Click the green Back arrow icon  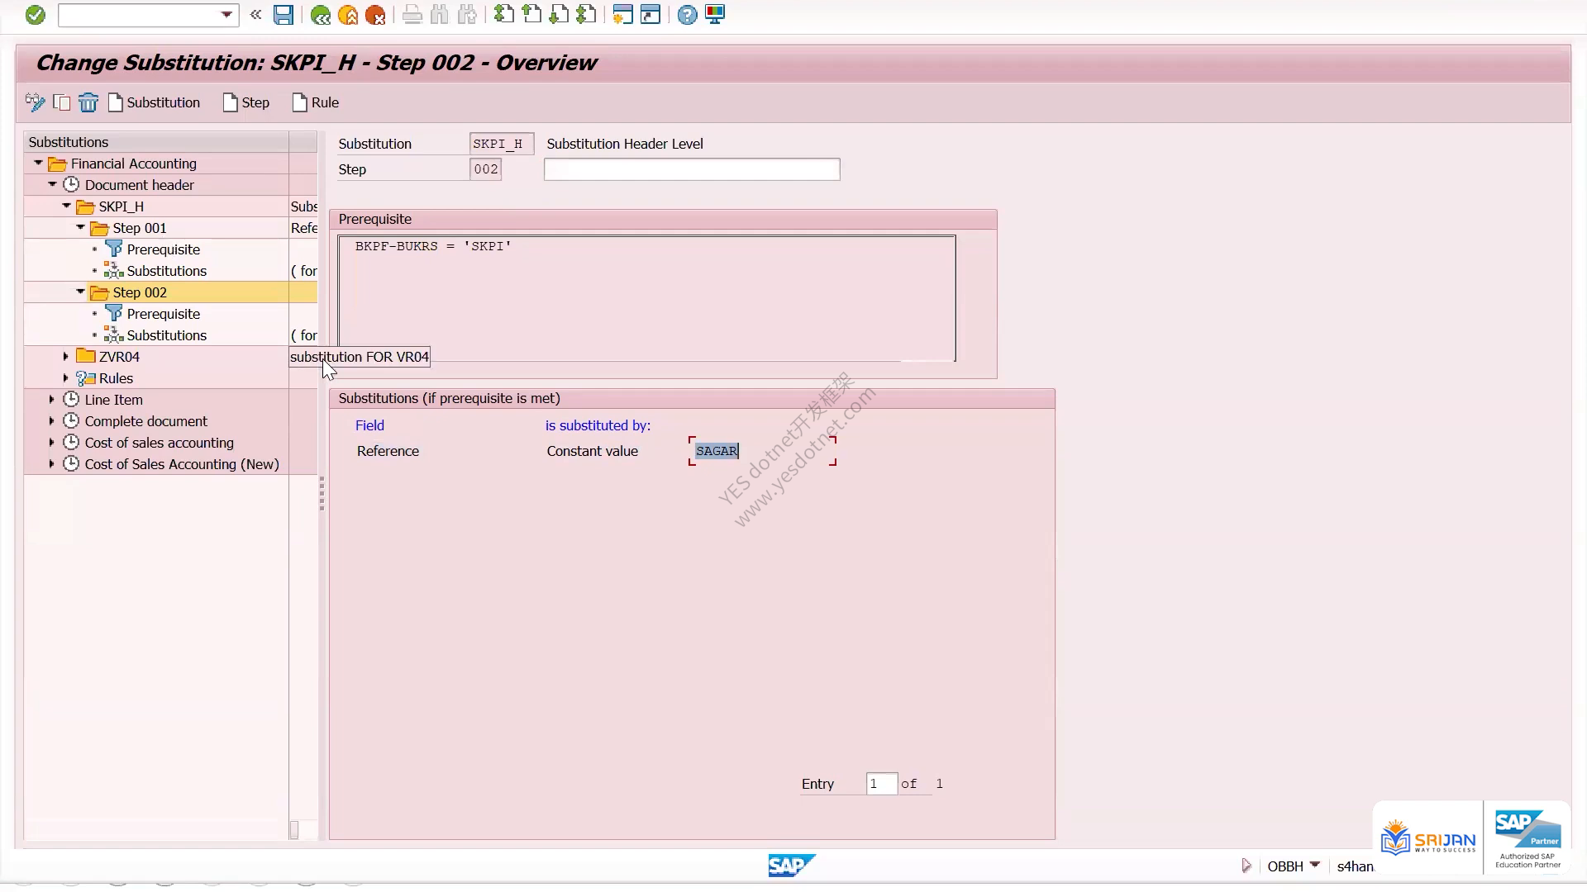click(x=321, y=15)
